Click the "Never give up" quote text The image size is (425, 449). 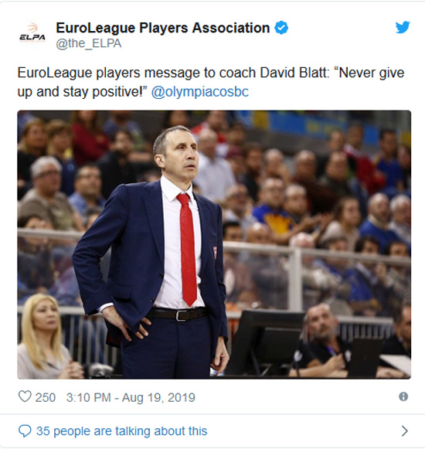coord(372,73)
